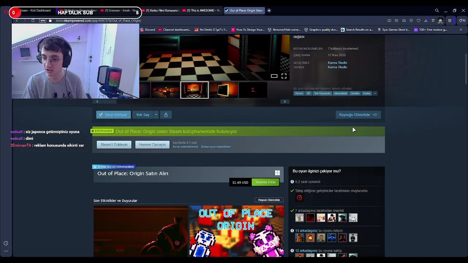Open the Graphics quality bookmark
This screenshot has height=263, width=468.
(321, 30)
